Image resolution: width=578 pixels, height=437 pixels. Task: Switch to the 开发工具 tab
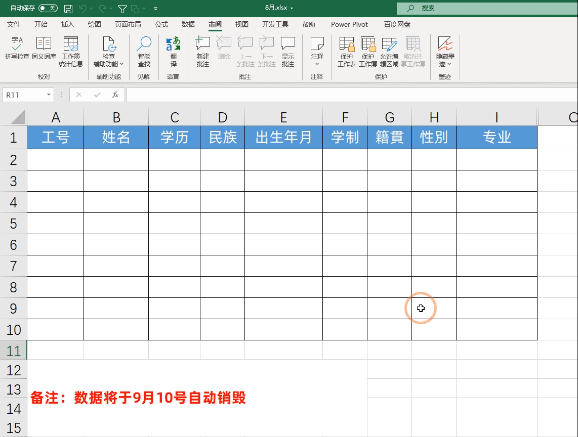pos(275,24)
